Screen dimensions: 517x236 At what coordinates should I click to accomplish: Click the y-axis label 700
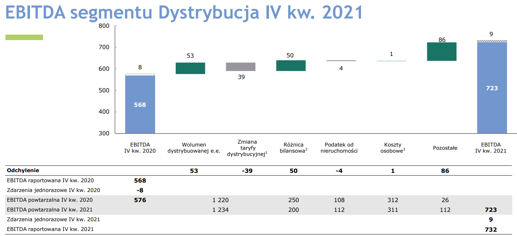pyautogui.click(x=104, y=47)
